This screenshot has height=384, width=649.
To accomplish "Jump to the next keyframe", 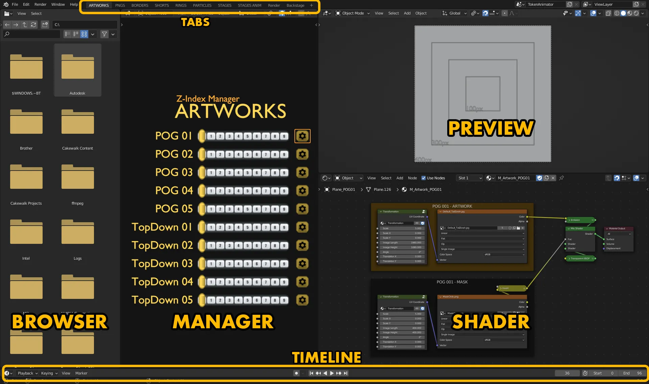I will click(x=339, y=373).
